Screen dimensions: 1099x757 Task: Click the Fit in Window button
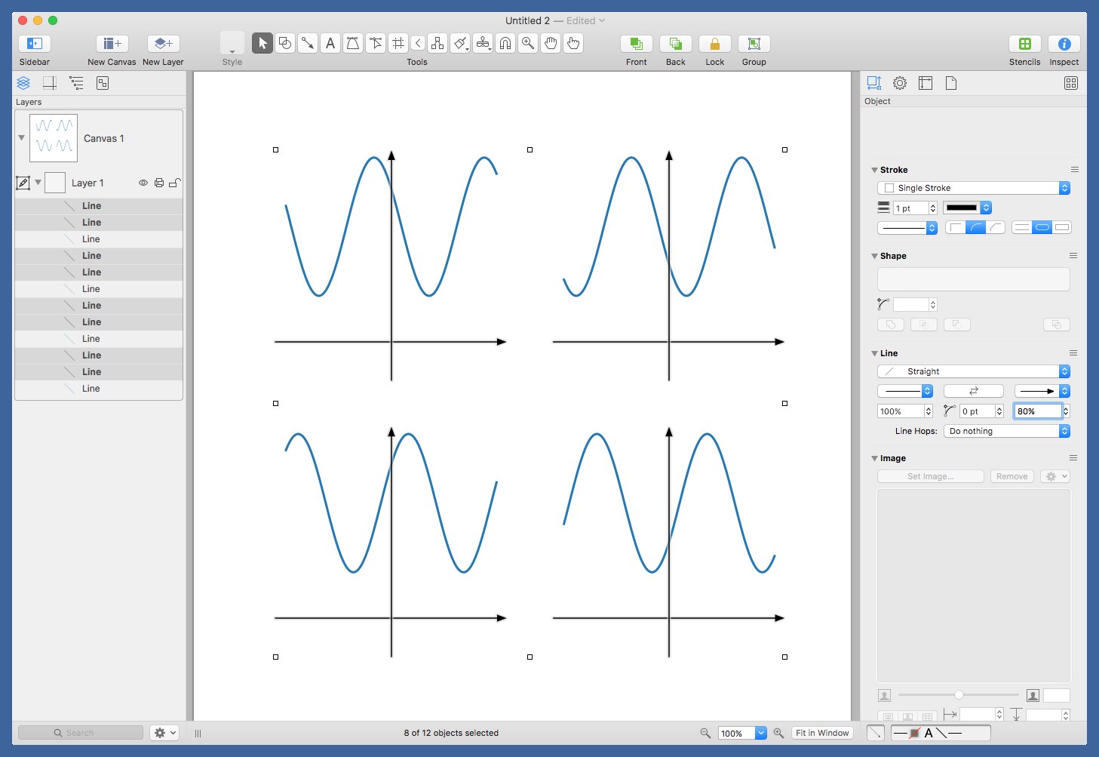click(822, 733)
